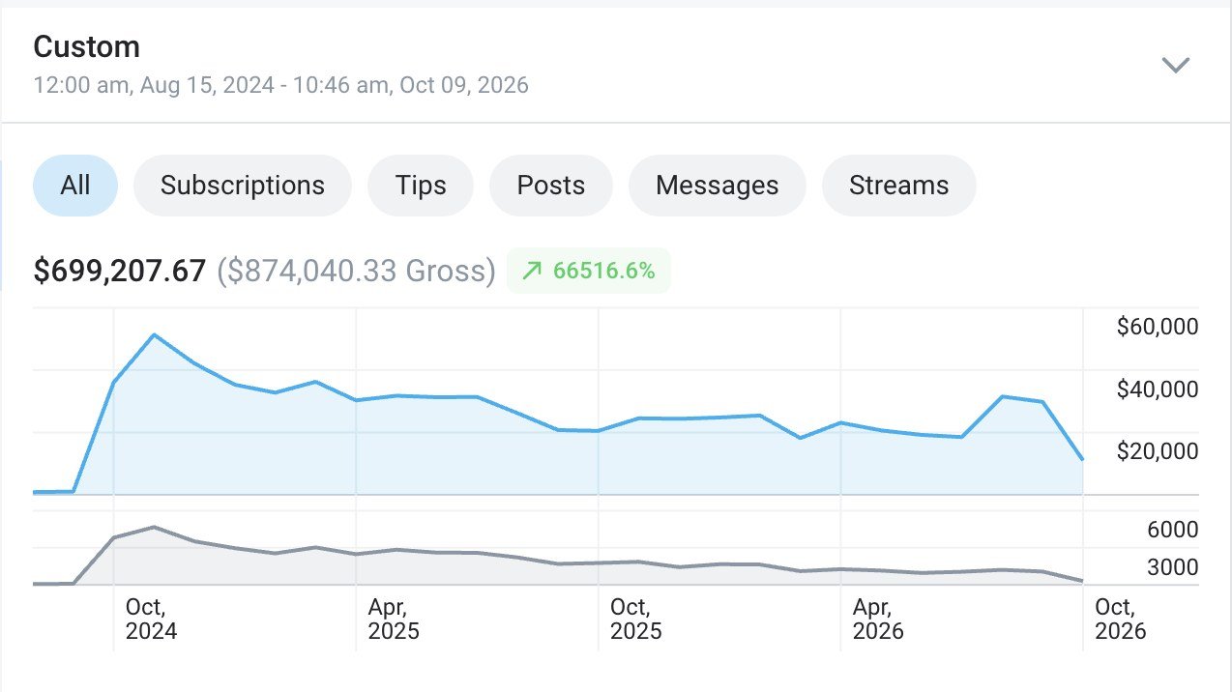This screenshot has height=692, width=1232.
Task: Click the green 66516.6% growth badge
Action: coord(589,271)
